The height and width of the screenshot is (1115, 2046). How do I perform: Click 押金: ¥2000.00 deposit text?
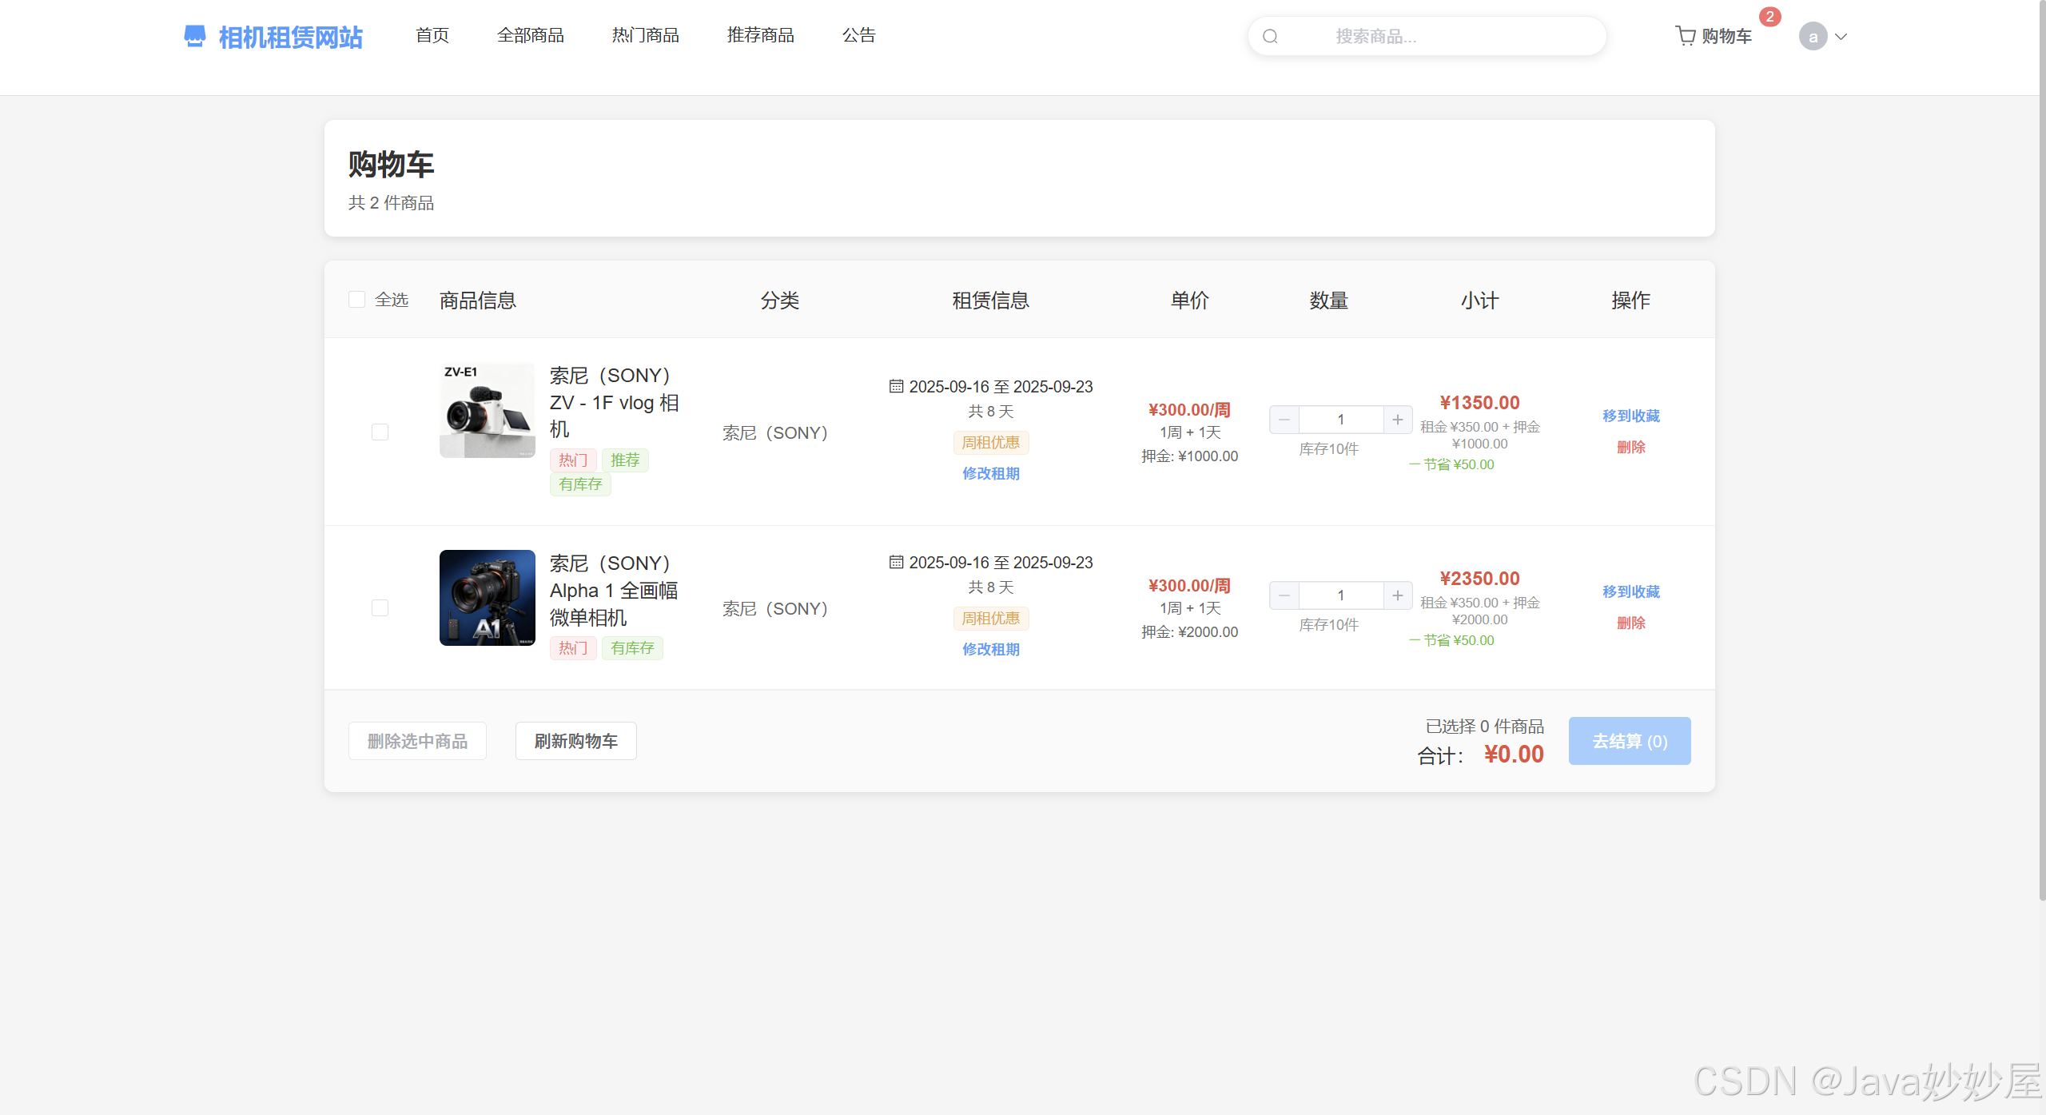pos(1190,631)
